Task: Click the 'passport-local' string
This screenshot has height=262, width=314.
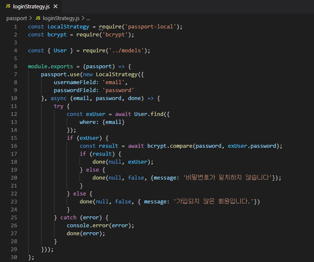Action: [x=150, y=27]
